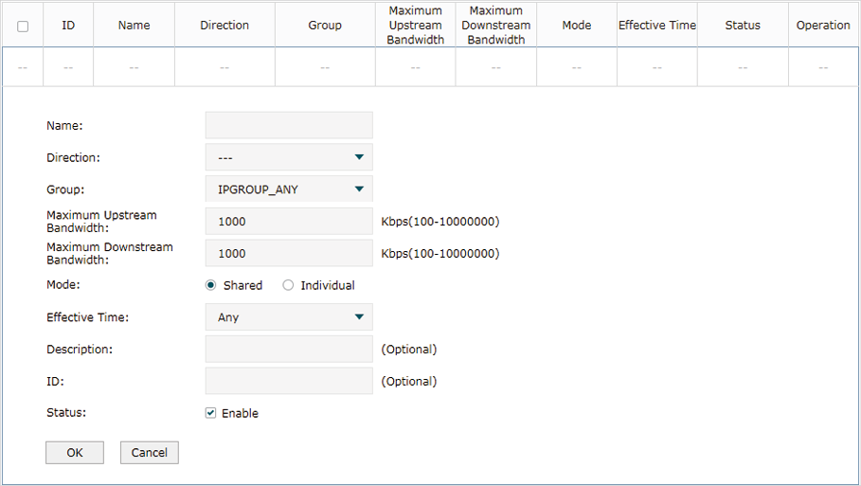The height and width of the screenshot is (486, 861).
Task: Click the Operation column header
Action: click(823, 26)
